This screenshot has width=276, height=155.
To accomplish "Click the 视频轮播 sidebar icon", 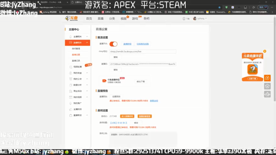I will 71,67.
